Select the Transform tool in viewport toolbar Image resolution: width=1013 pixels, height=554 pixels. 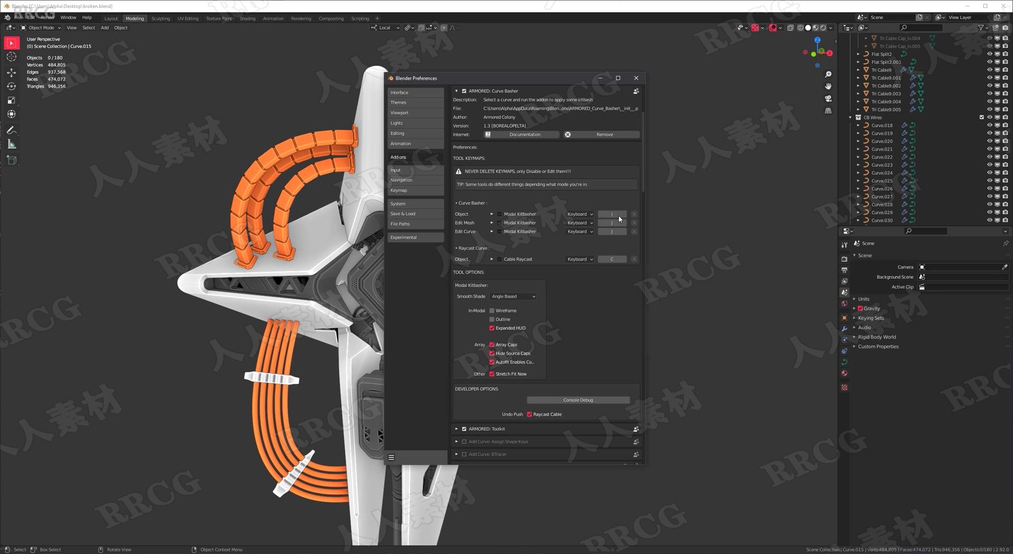[x=12, y=114]
